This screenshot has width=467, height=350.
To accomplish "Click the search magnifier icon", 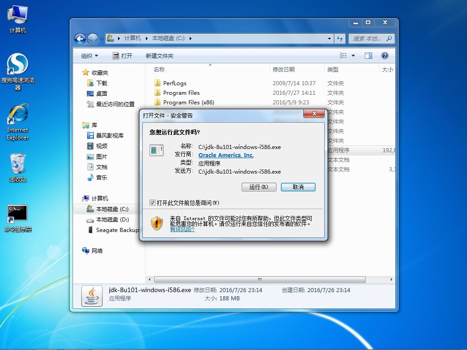I will (389, 38).
